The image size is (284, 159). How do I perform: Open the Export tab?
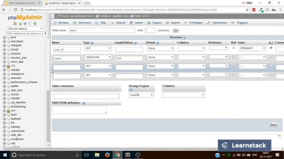coord(154,23)
